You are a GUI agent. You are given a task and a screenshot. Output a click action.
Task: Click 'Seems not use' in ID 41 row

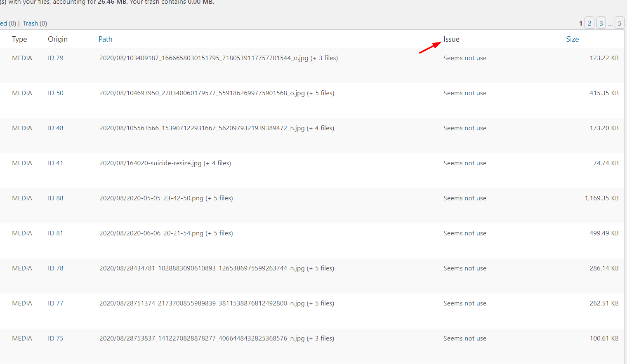(465, 163)
